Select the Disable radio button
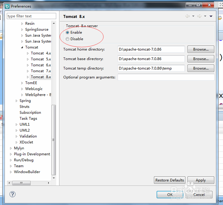 tap(68, 39)
